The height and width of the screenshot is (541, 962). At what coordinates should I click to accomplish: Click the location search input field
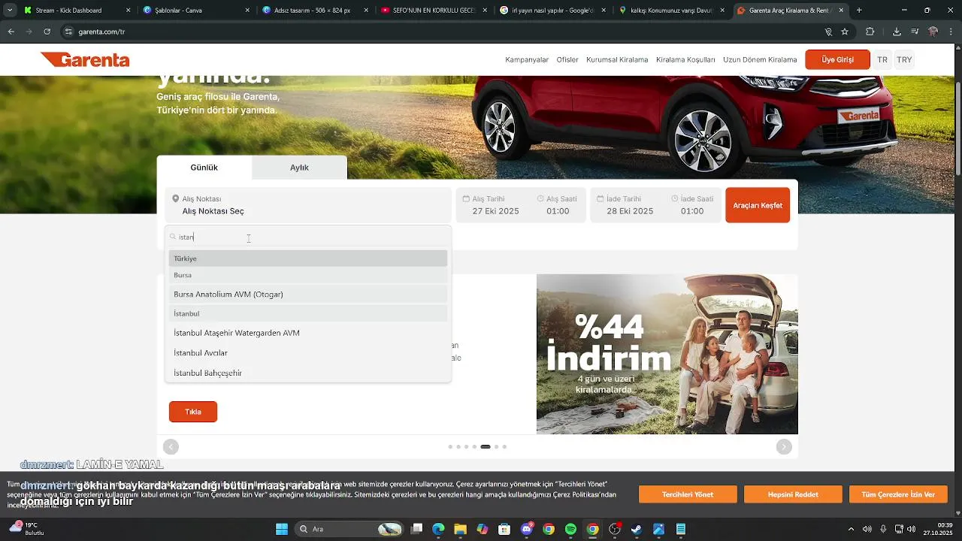308,237
